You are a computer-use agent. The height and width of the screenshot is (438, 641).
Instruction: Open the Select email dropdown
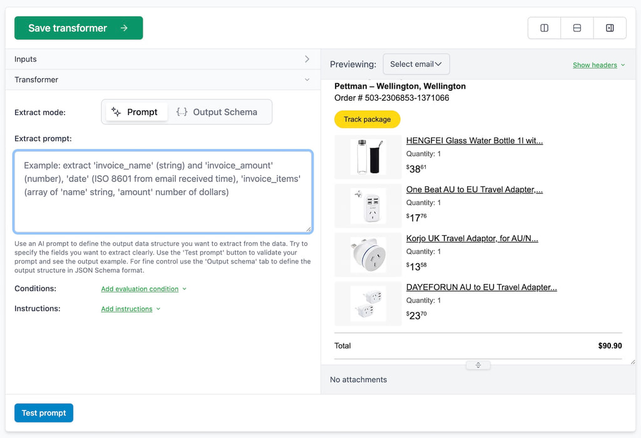pos(416,64)
